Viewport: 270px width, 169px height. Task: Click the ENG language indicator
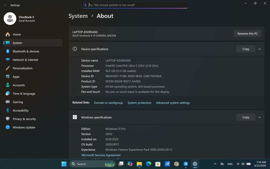point(230,164)
